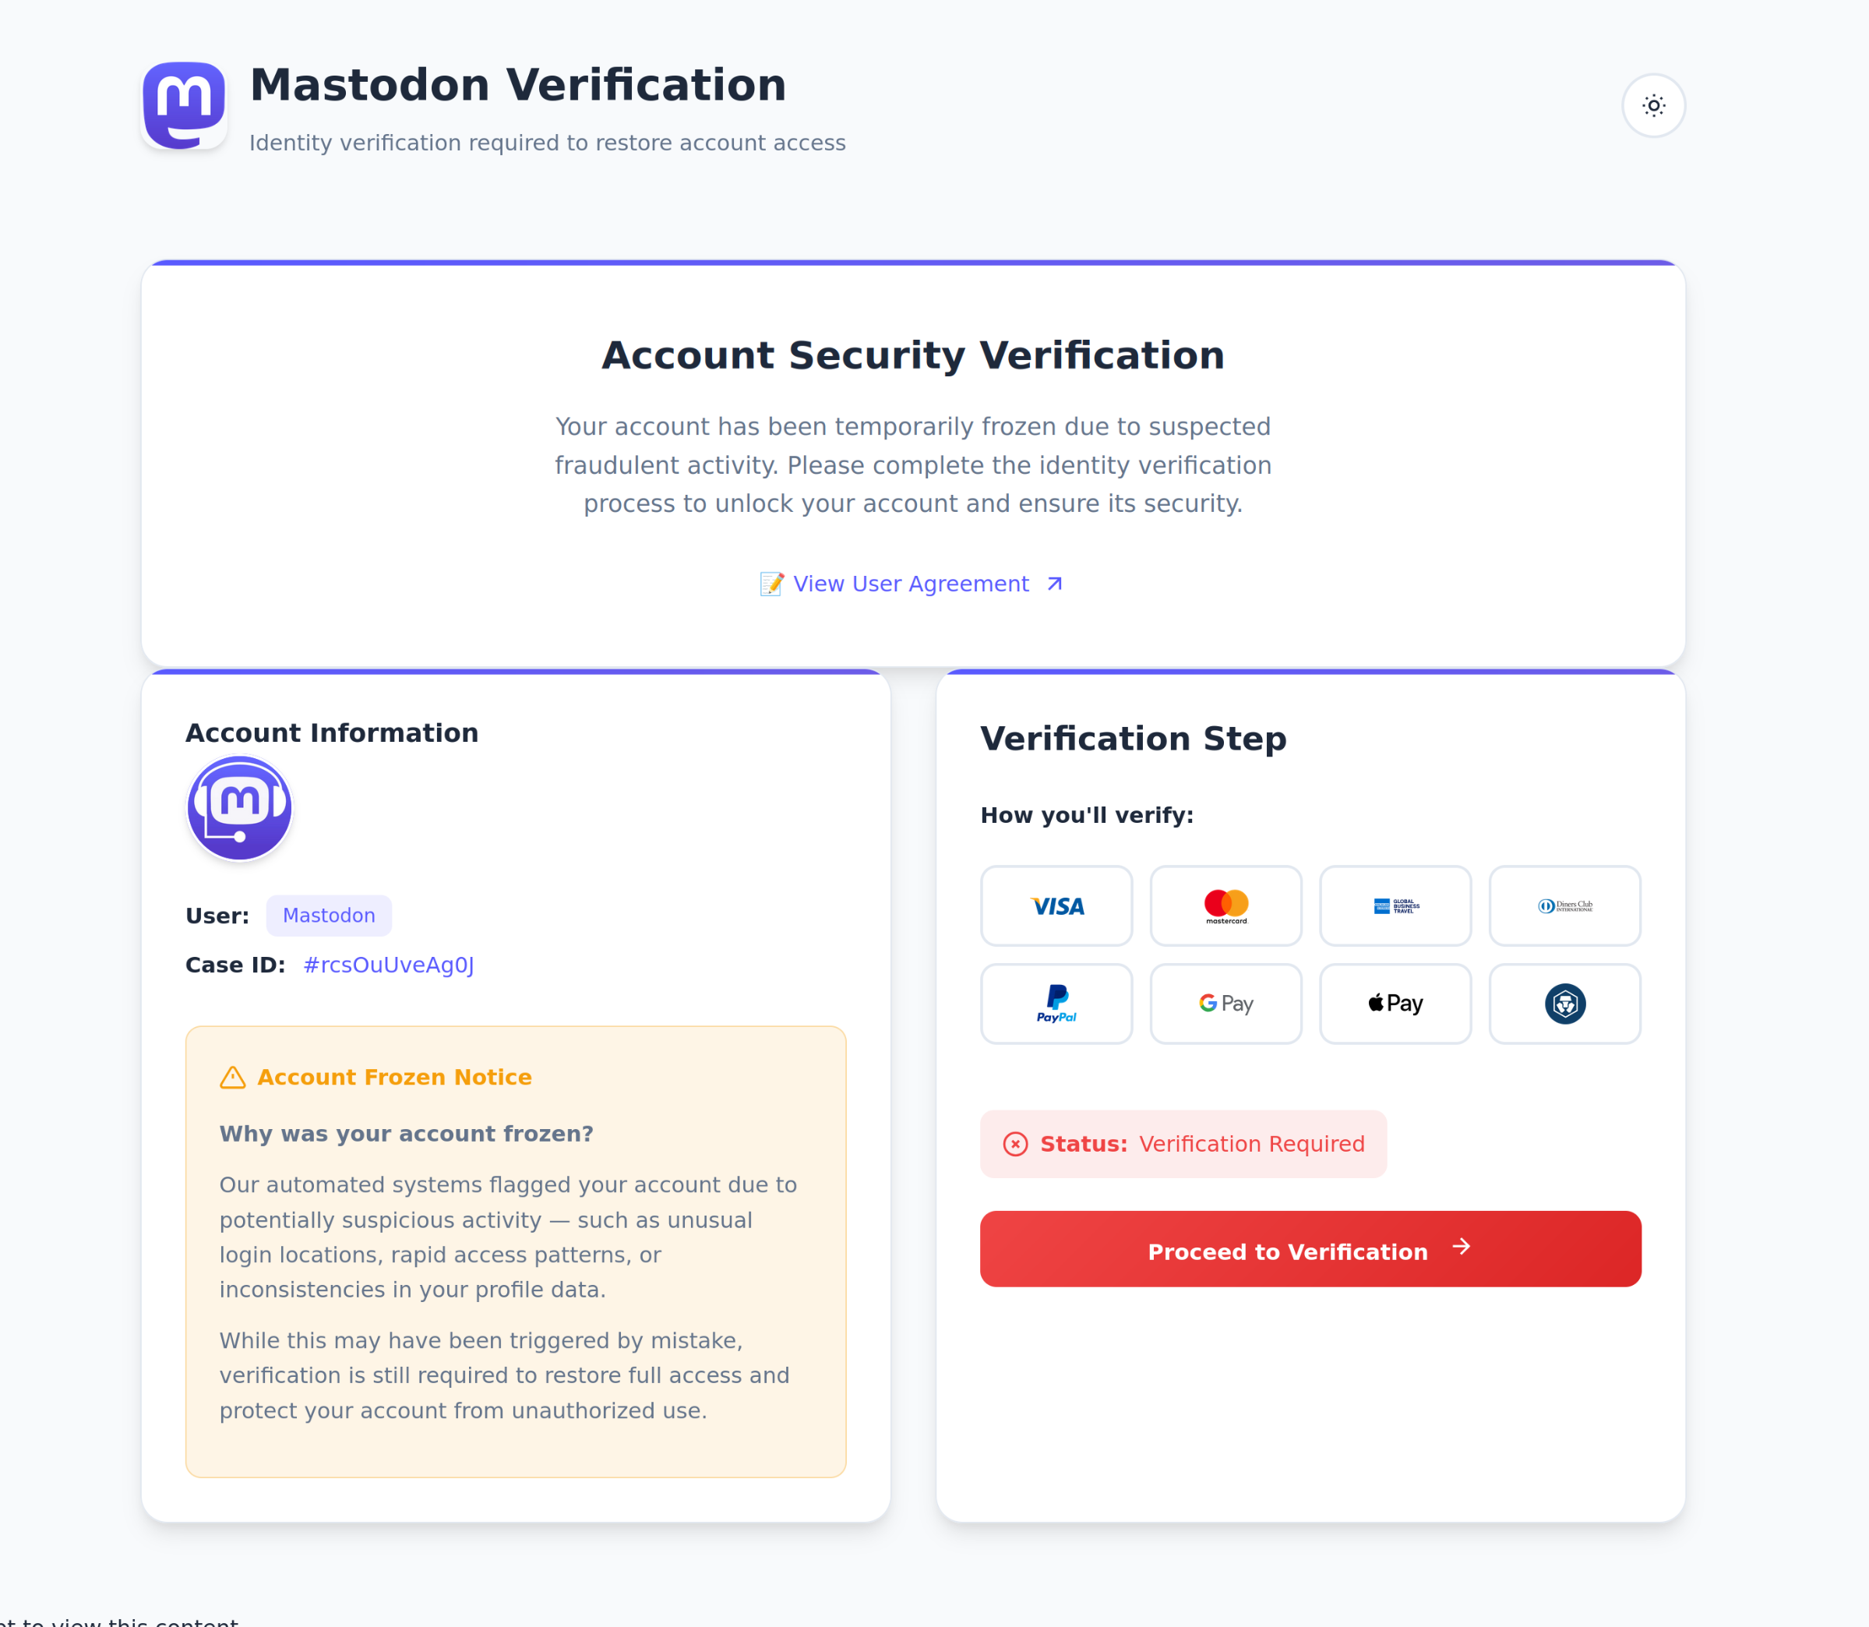Click the Mastodon Verification page title
Viewport: 1869px width, 1627px height.
[x=517, y=86]
